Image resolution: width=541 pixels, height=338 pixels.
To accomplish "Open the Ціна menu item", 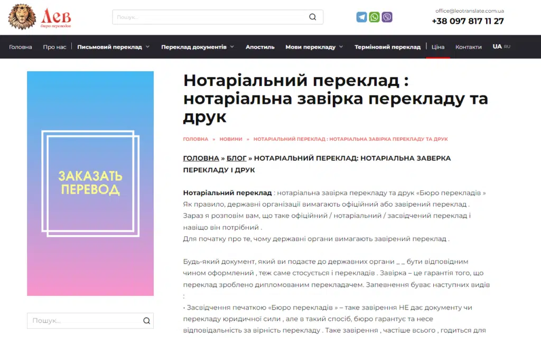I will click(x=438, y=47).
